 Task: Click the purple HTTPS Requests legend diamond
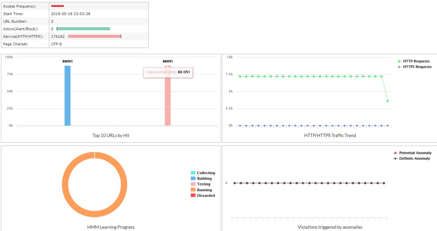click(399, 67)
